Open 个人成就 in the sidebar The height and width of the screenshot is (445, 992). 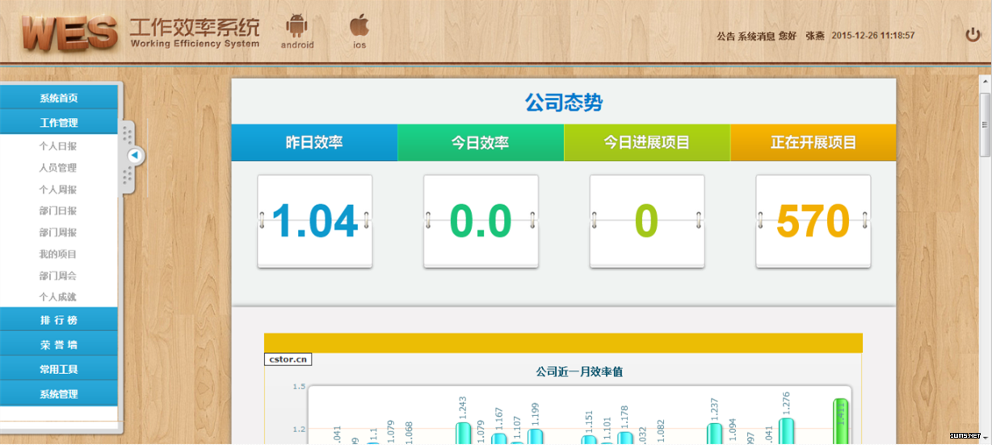tap(58, 297)
